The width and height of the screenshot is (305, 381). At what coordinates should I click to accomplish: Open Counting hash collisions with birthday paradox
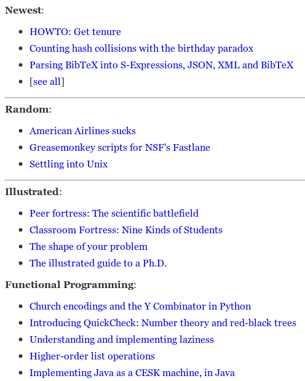click(141, 49)
